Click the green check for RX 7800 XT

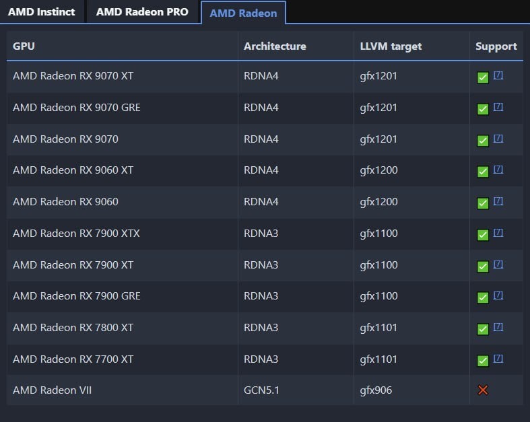point(483,329)
